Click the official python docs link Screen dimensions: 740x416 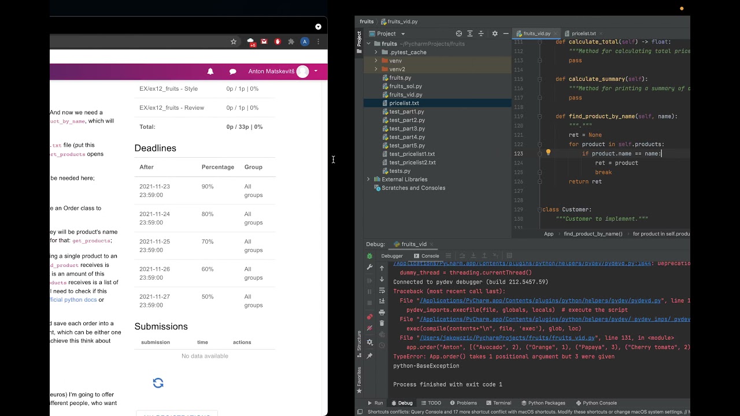73,300
